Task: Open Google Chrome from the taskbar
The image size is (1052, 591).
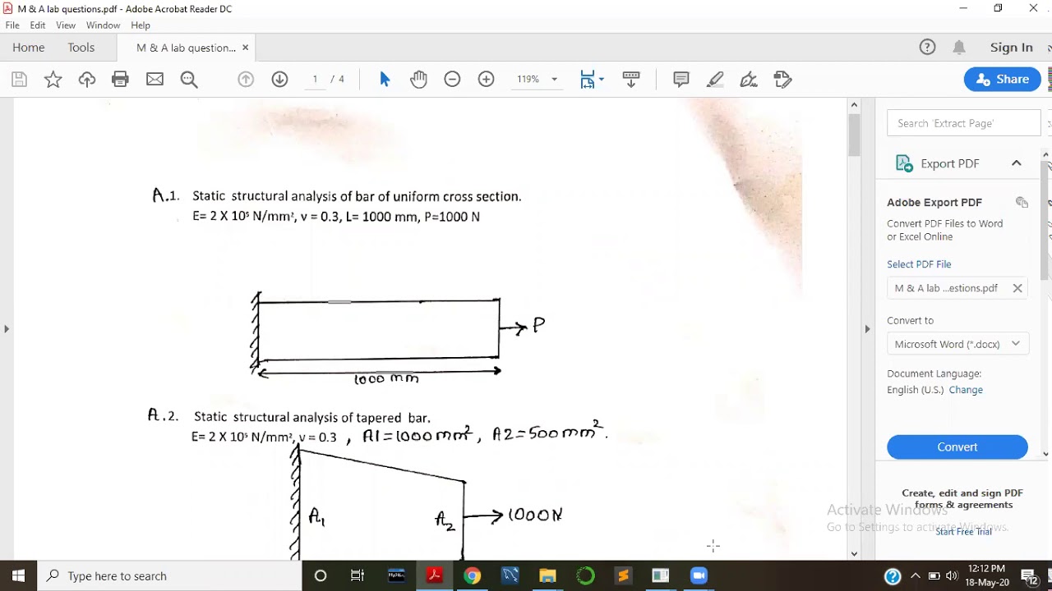Action: (x=472, y=575)
